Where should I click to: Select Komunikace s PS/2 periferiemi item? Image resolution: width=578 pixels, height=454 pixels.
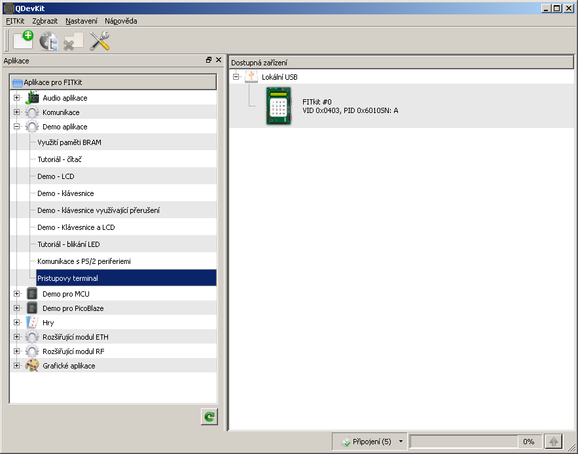(x=84, y=261)
